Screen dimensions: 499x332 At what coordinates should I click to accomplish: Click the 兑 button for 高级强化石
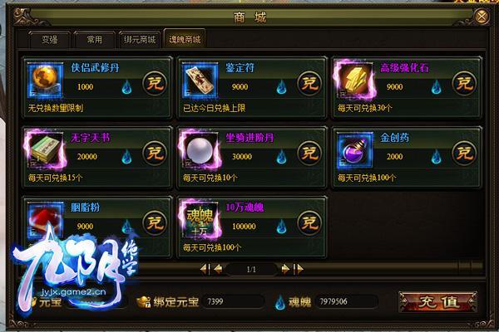464,84
